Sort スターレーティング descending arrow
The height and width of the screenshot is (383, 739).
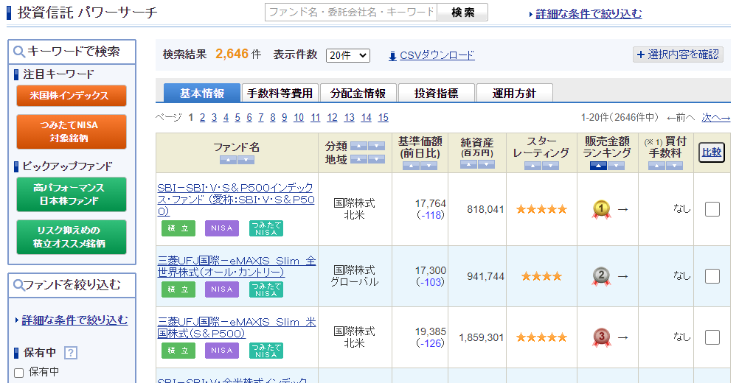pyautogui.click(x=550, y=166)
